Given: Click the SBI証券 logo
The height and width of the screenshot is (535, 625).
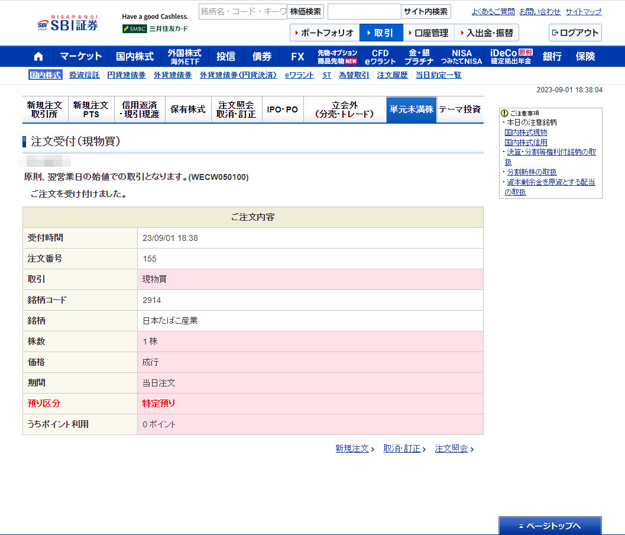Looking at the screenshot, I should point(68,24).
